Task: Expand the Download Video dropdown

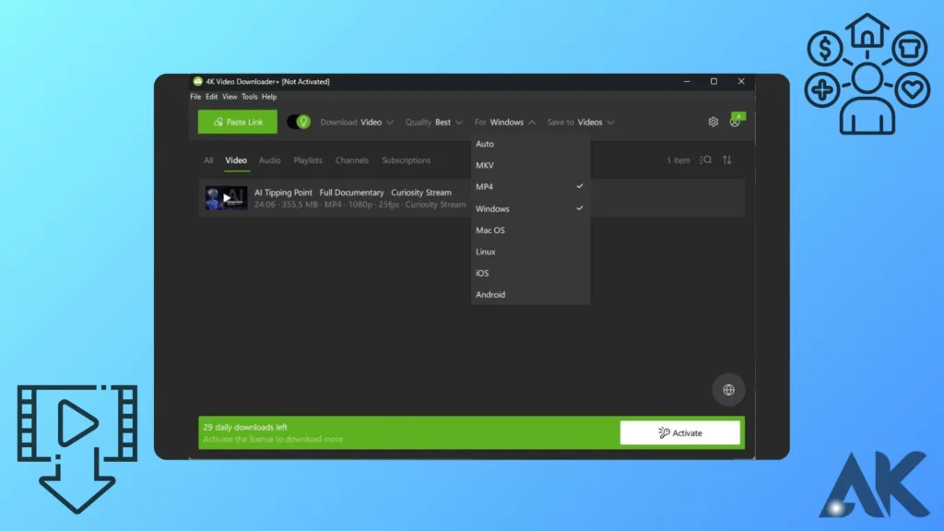Action: click(x=356, y=122)
